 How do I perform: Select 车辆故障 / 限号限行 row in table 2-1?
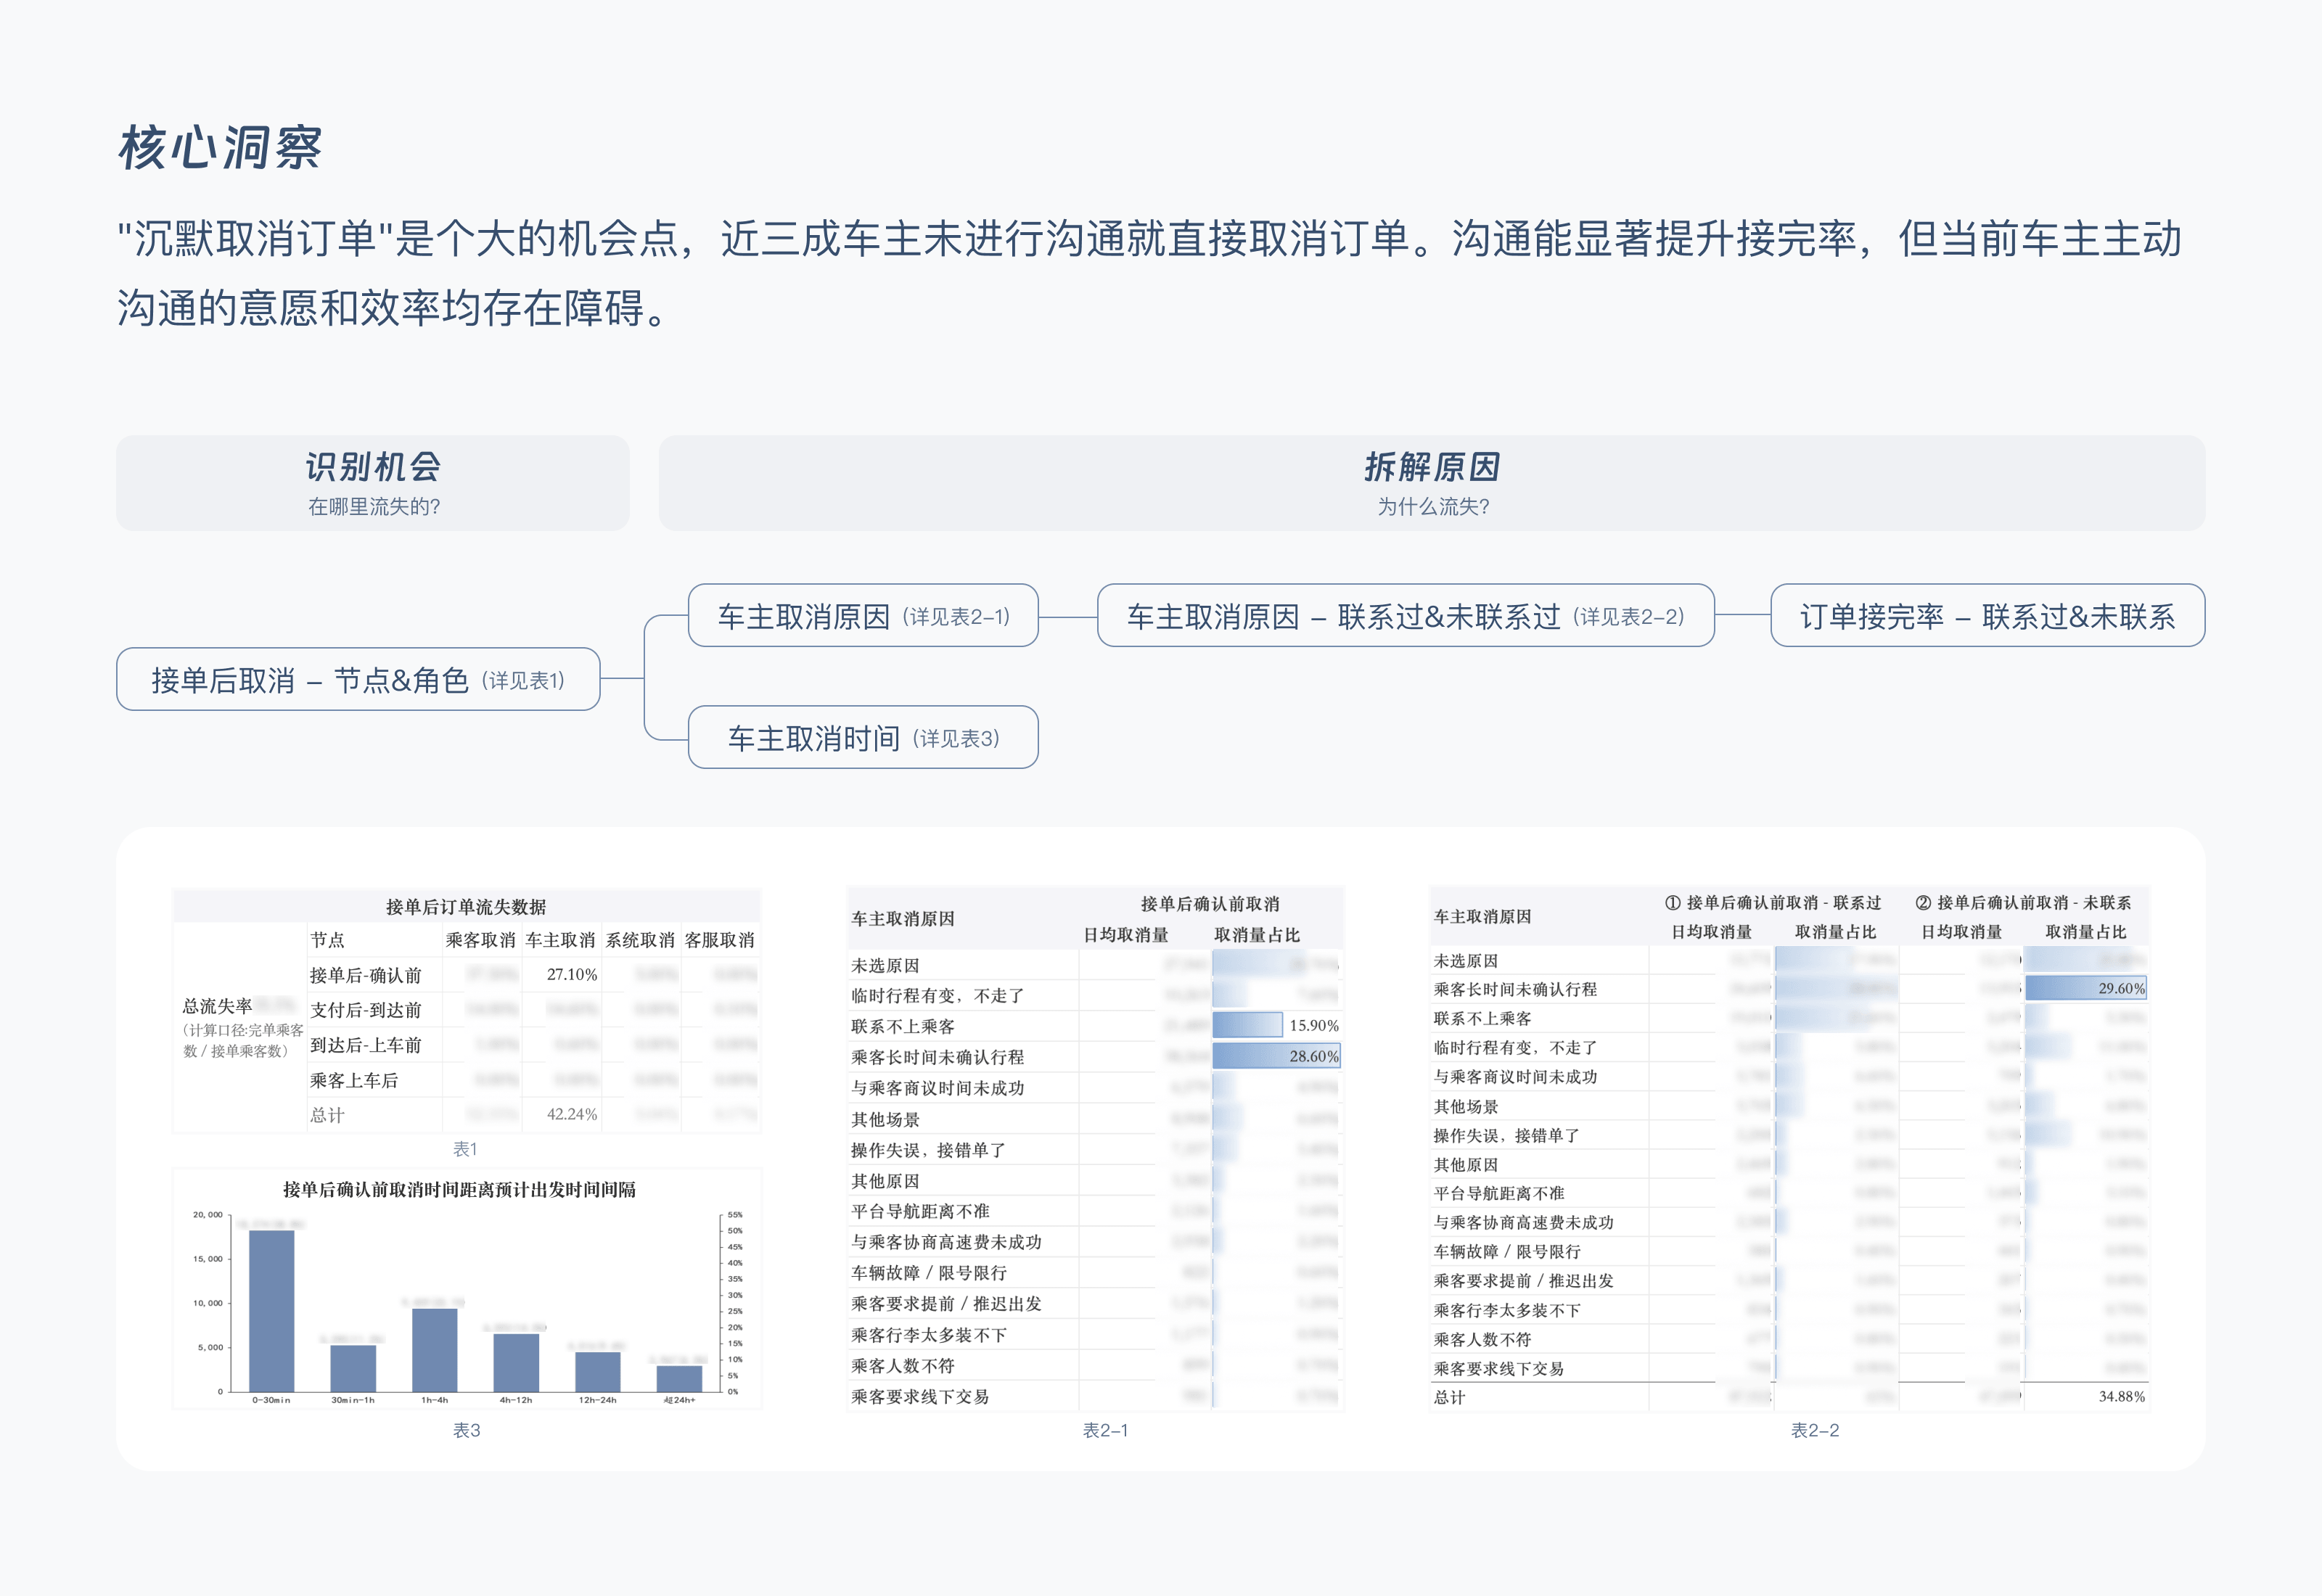point(1095,1273)
